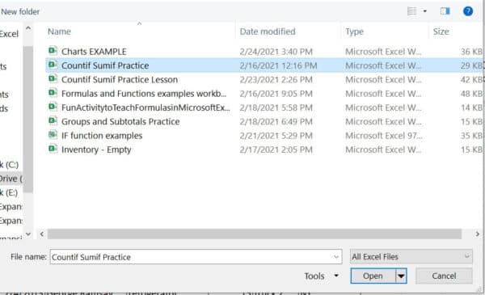Image resolution: width=485 pixels, height=295 pixels.
Task: Expand the File name history dropdown arrow
Action: coord(336,257)
